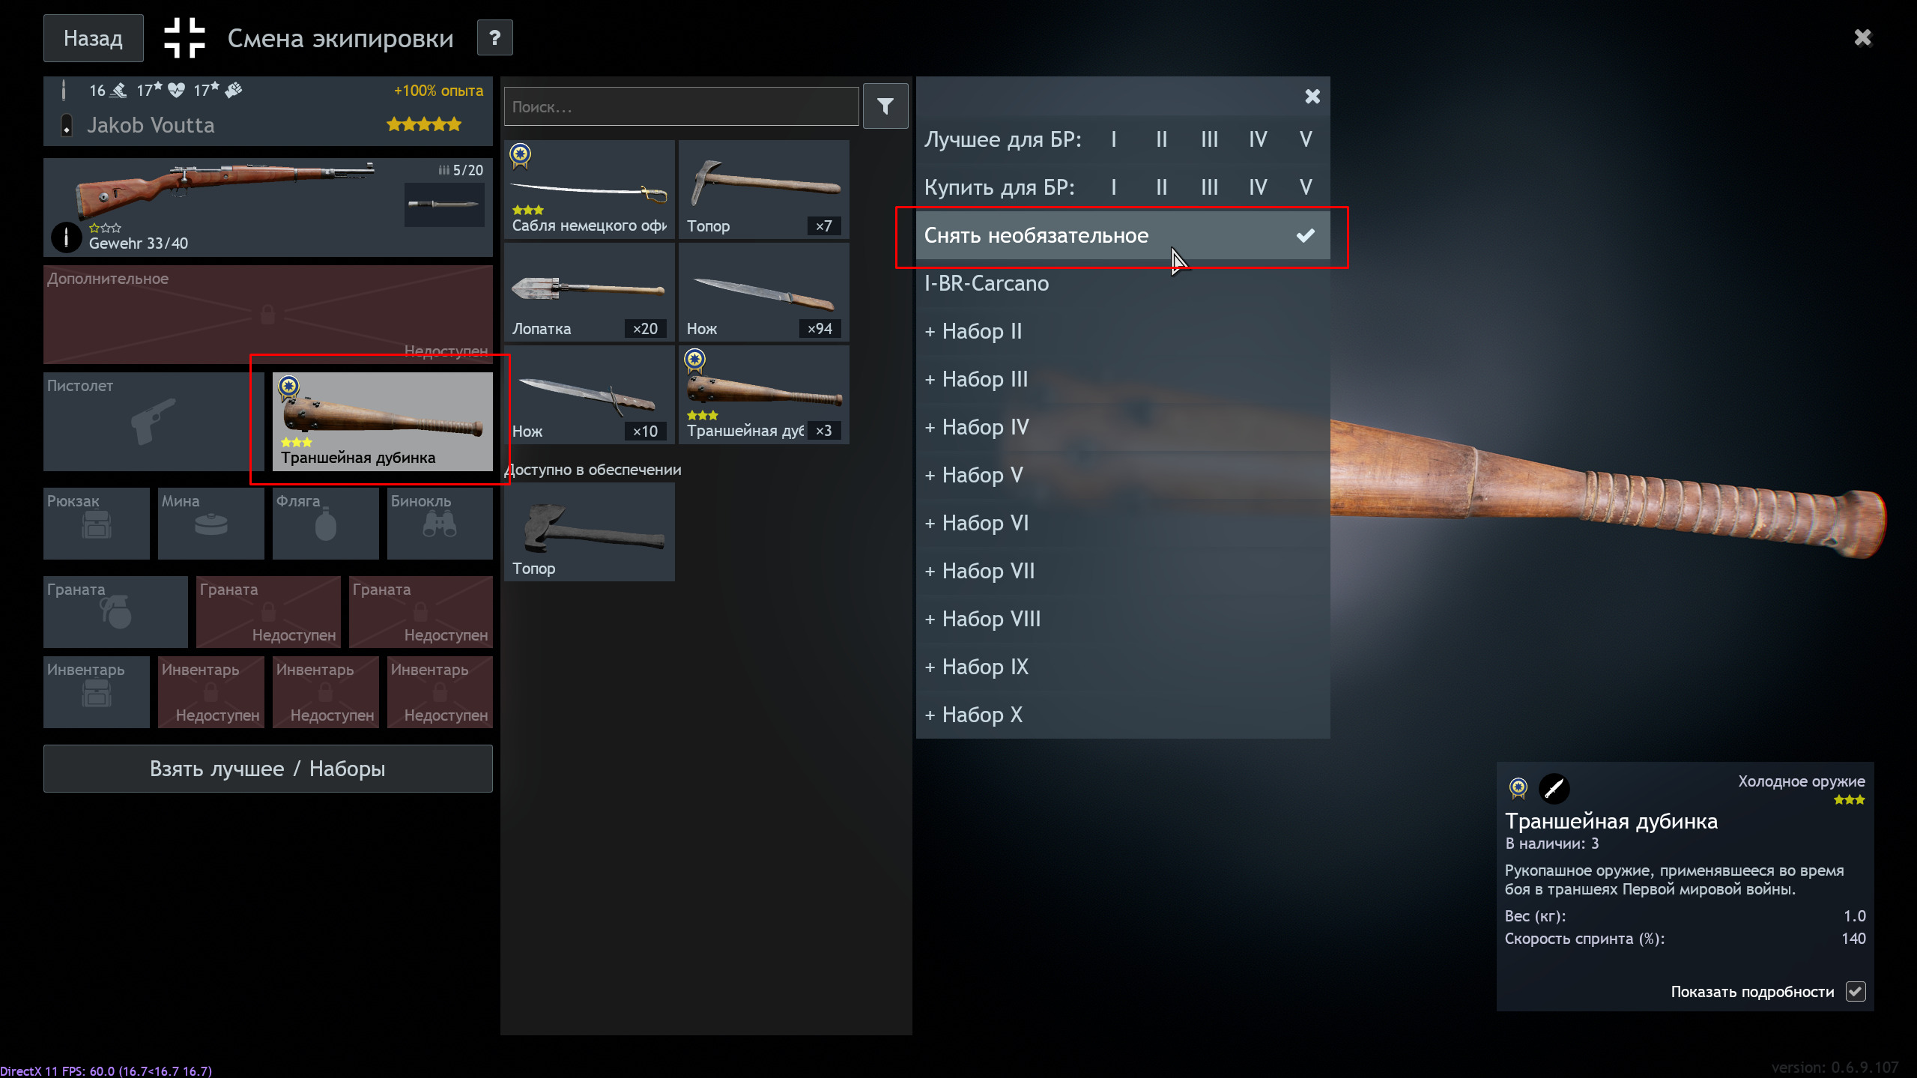Viewport: 1917px width, 1078px height.
Task: Click the 'Назад' back button
Action: click(x=93, y=38)
